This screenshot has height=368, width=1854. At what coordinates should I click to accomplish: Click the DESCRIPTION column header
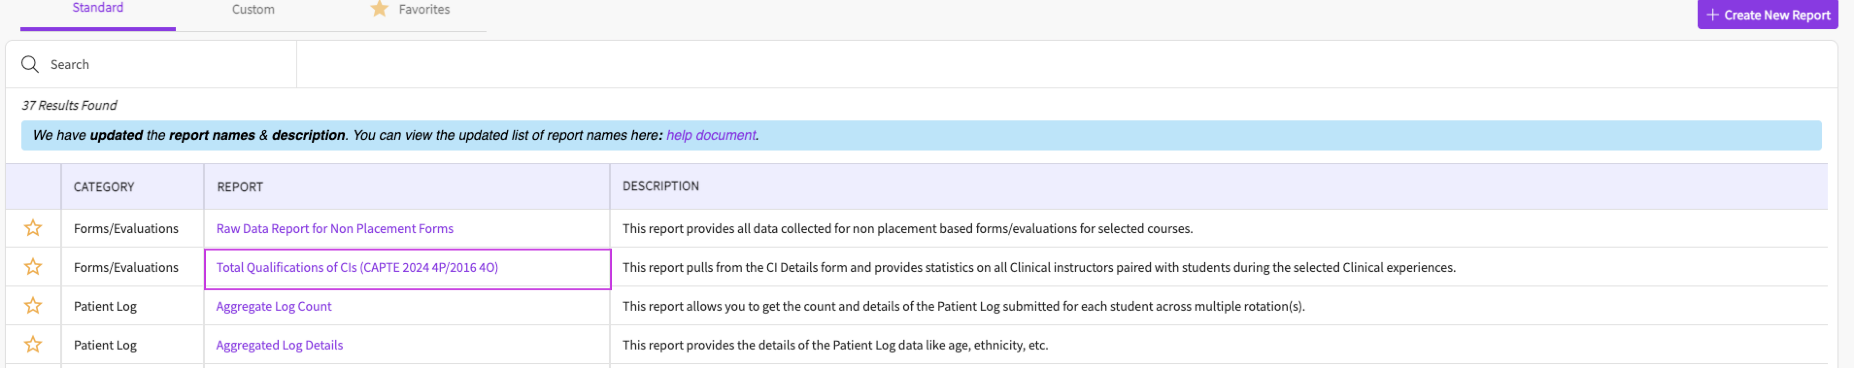click(660, 186)
